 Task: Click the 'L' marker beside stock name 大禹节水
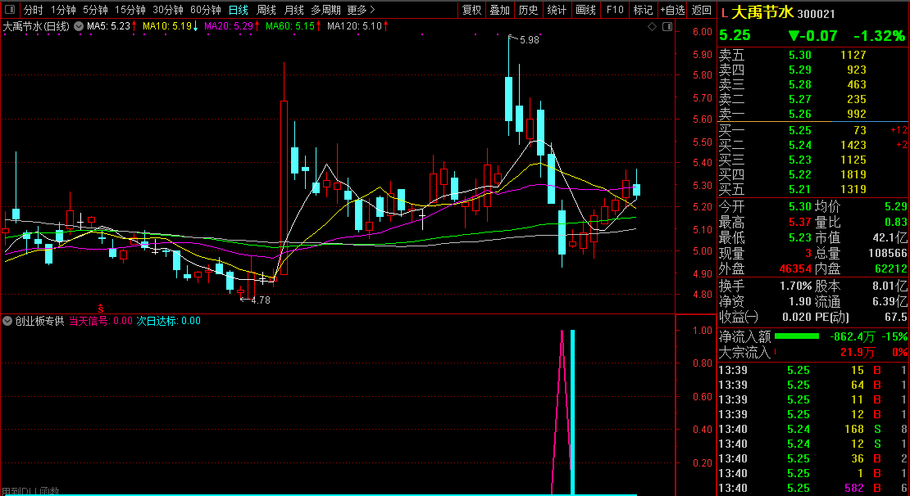[724, 13]
